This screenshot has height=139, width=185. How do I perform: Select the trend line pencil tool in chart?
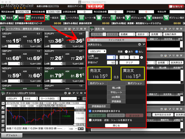(x=3, y=108)
